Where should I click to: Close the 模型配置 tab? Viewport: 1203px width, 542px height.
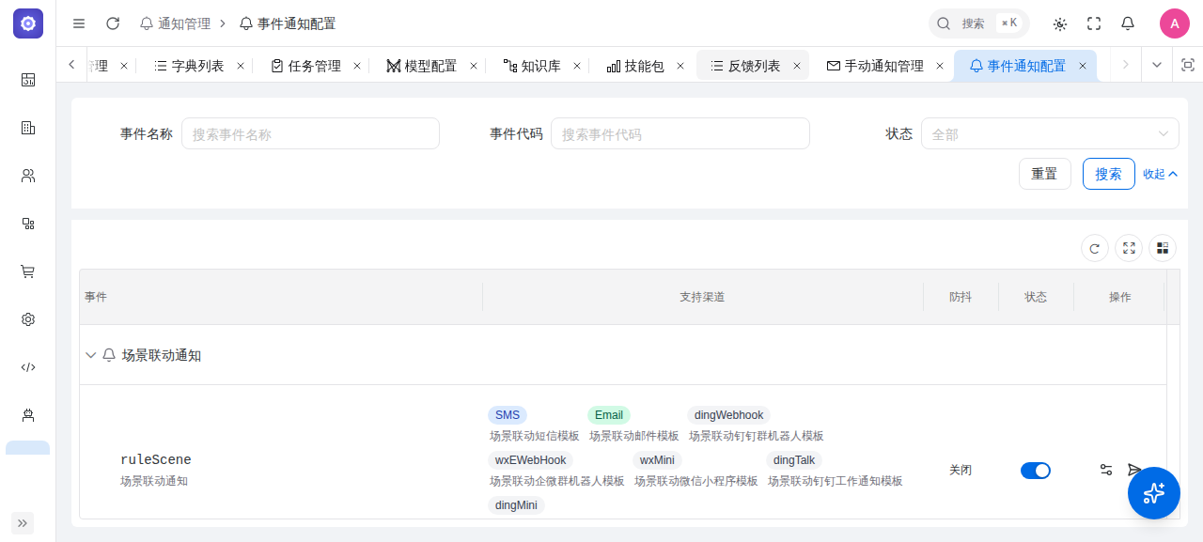click(x=474, y=66)
